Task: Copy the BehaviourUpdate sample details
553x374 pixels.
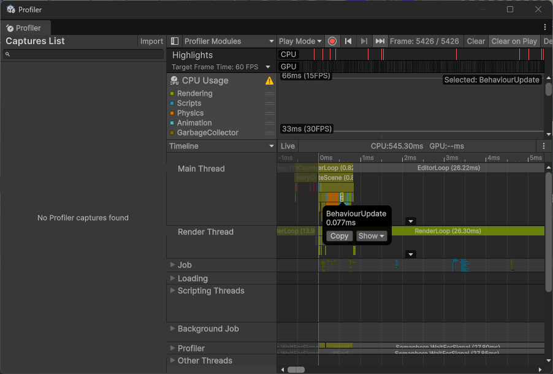Action: pyautogui.click(x=339, y=235)
